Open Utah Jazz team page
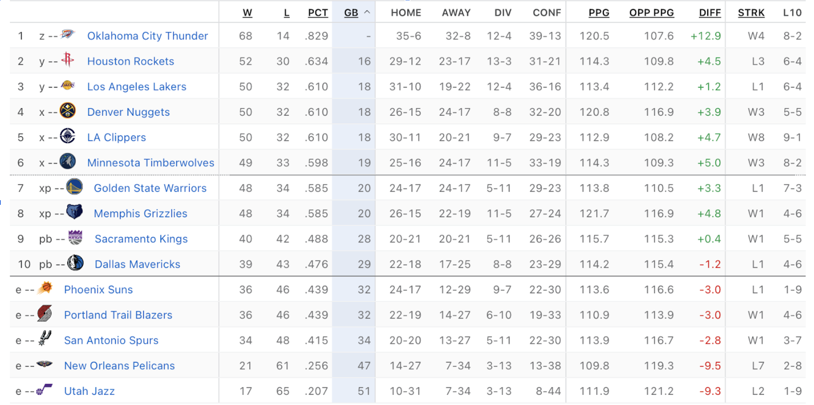 pyautogui.click(x=90, y=391)
